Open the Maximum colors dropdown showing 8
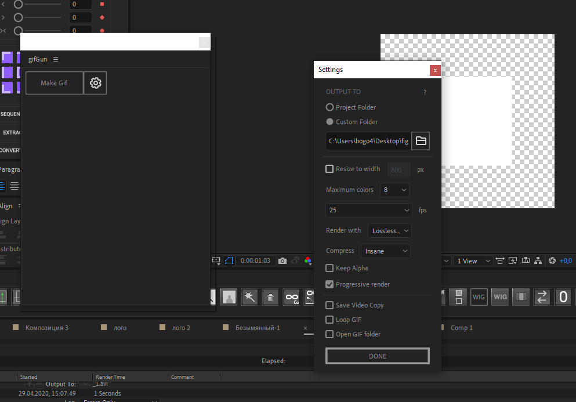 (x=394, y=190)
